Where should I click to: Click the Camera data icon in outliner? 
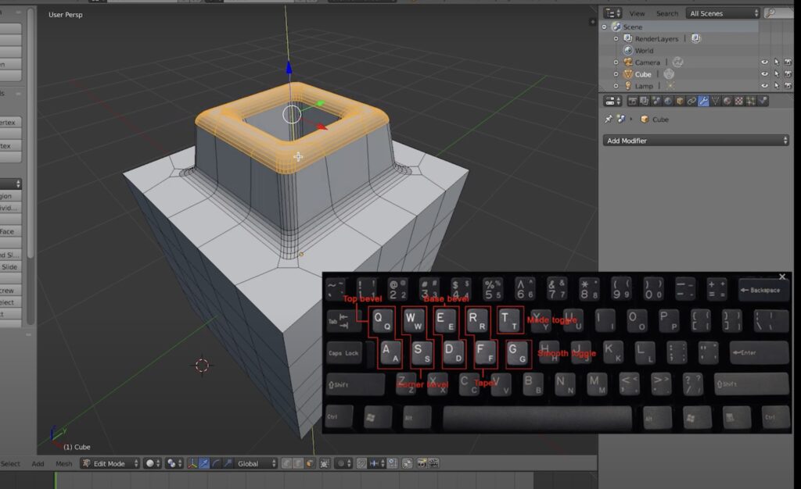pos(678,62)
